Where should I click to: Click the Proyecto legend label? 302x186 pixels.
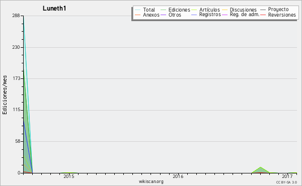(x=278, y=10)
